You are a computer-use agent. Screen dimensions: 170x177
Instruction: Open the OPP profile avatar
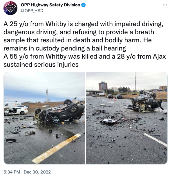coord(10,8)
